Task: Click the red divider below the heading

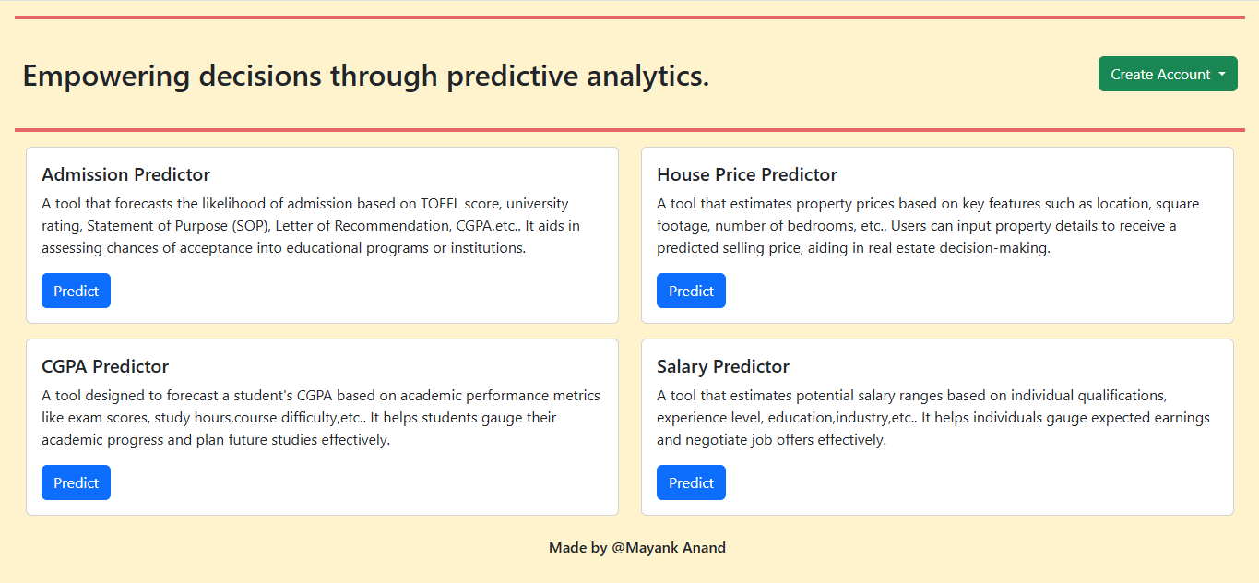Action: tap(630, 130)
